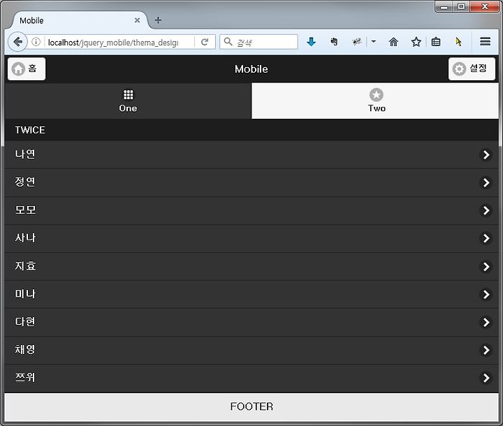The height and width of the screenshot is (426, 503).
Task: Reload the page with the refresh icon
Action: tap(205, 42)
